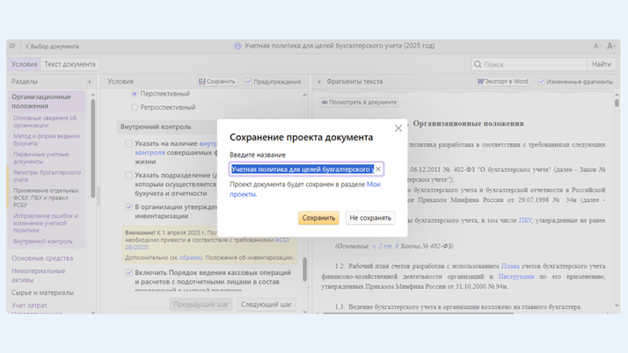Click the document name input field
Image resolution: width=628 pixels, height=353 pixels.
(301, 169)
